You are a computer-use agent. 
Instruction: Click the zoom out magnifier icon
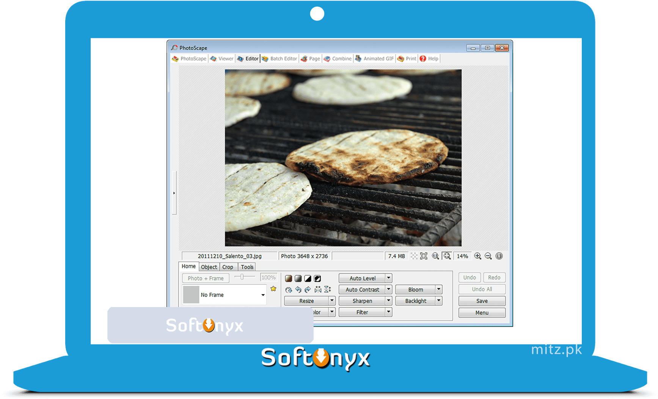click(x=488, y=256)
